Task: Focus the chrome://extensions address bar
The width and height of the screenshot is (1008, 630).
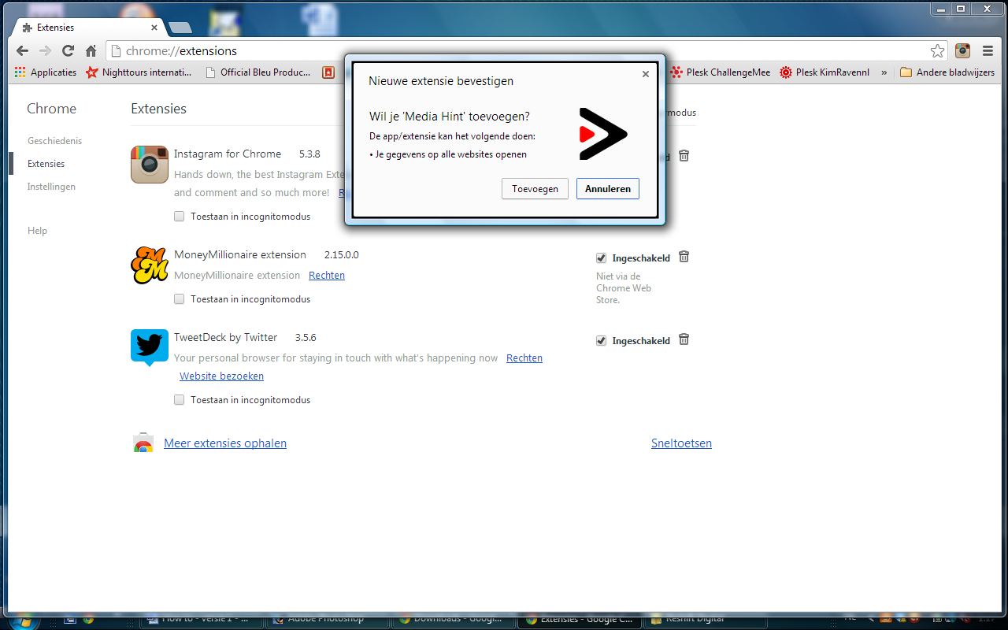Action: [x=528, y=51]
